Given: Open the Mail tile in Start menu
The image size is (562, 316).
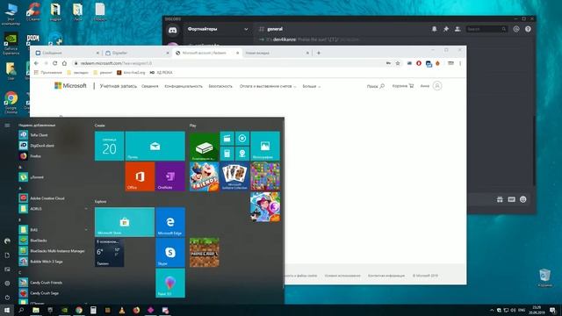Looking at the screenshot, I should pos(155,146).
